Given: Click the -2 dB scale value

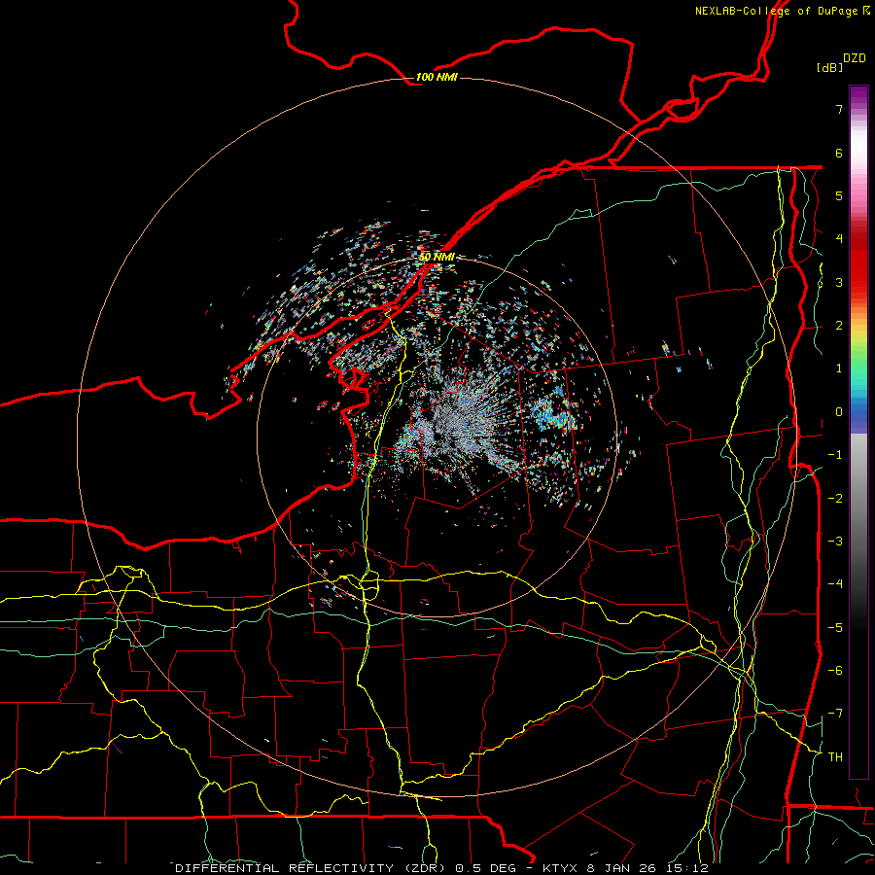Looking at the screenshot, I should 835,499.
